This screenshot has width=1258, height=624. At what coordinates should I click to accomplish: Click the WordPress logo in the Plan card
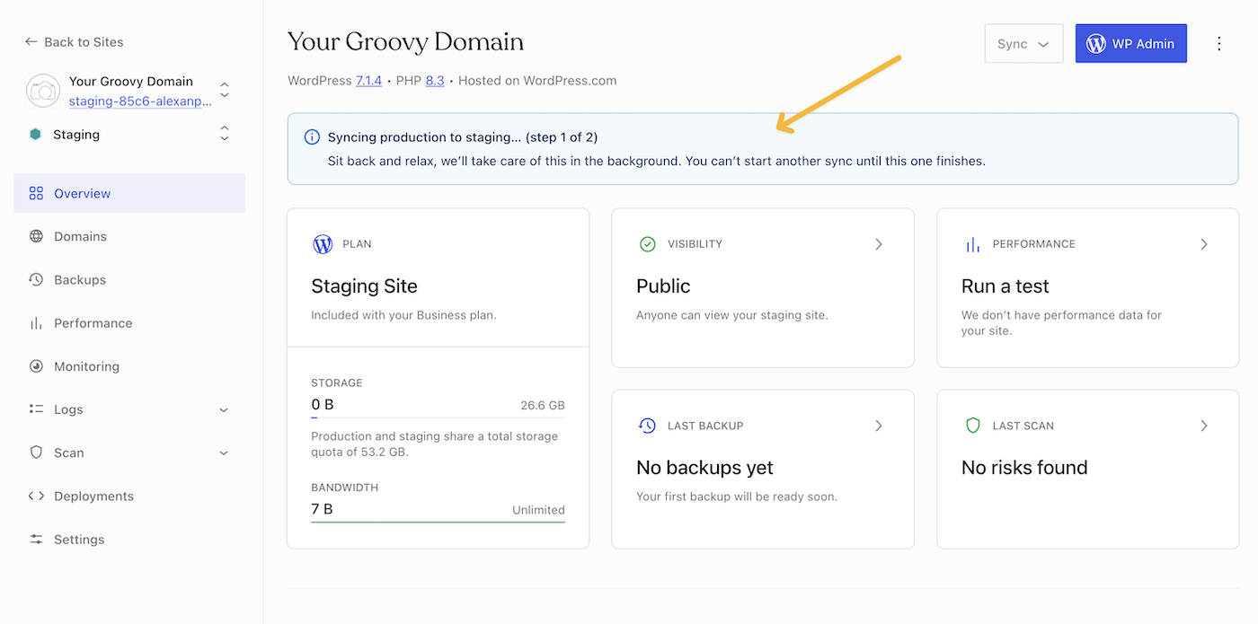323,244
